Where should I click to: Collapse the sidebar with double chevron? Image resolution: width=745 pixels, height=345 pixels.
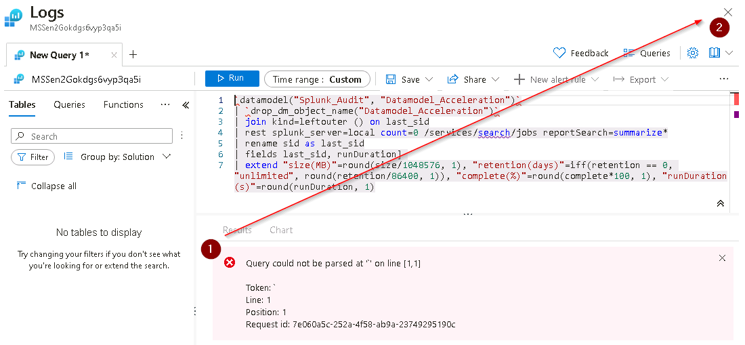(186, 105)
